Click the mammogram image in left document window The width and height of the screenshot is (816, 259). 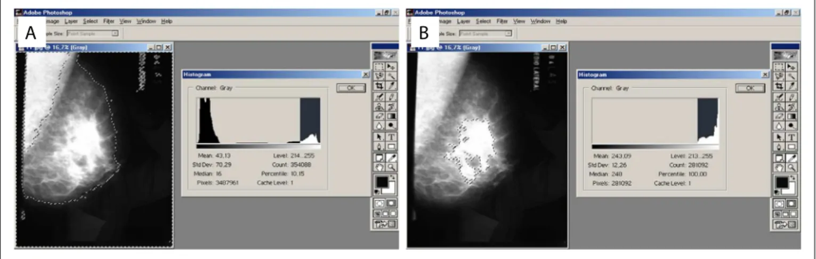[x=94, y=149]
